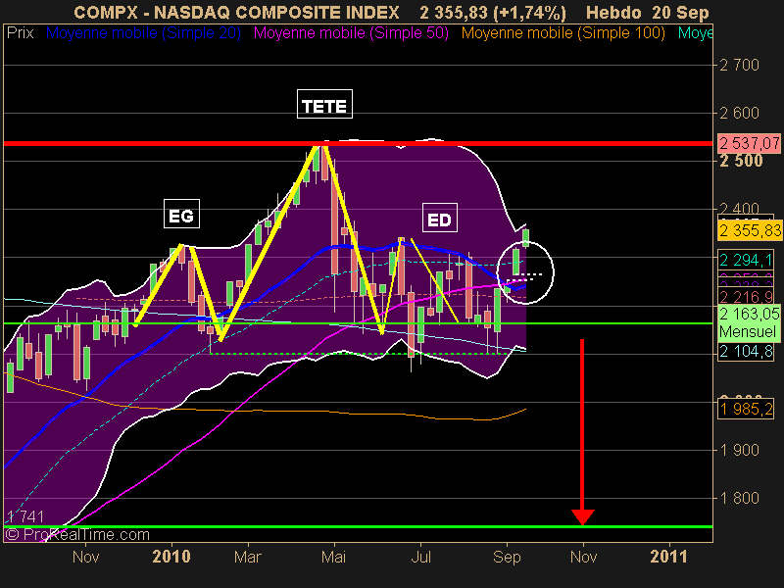The width and height of the screenshot is (784, 588).
Task: Click the orange 2 355,83 price tag
Action: (x=750, y=230)
